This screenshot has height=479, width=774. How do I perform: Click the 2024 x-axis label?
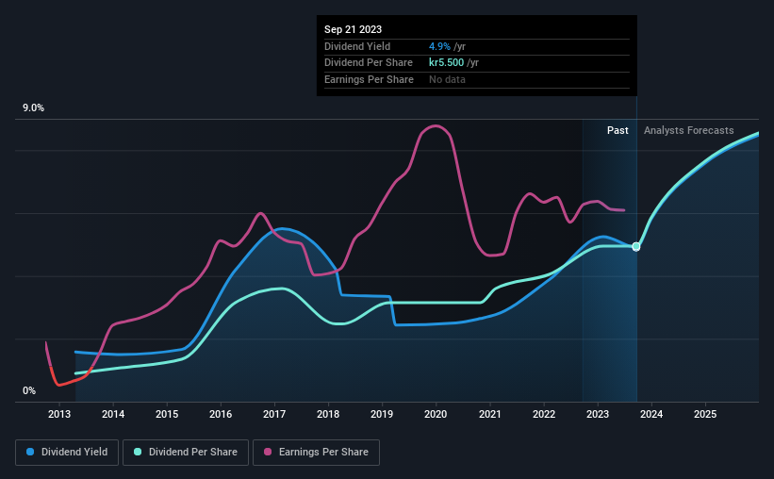coord(651,414)
